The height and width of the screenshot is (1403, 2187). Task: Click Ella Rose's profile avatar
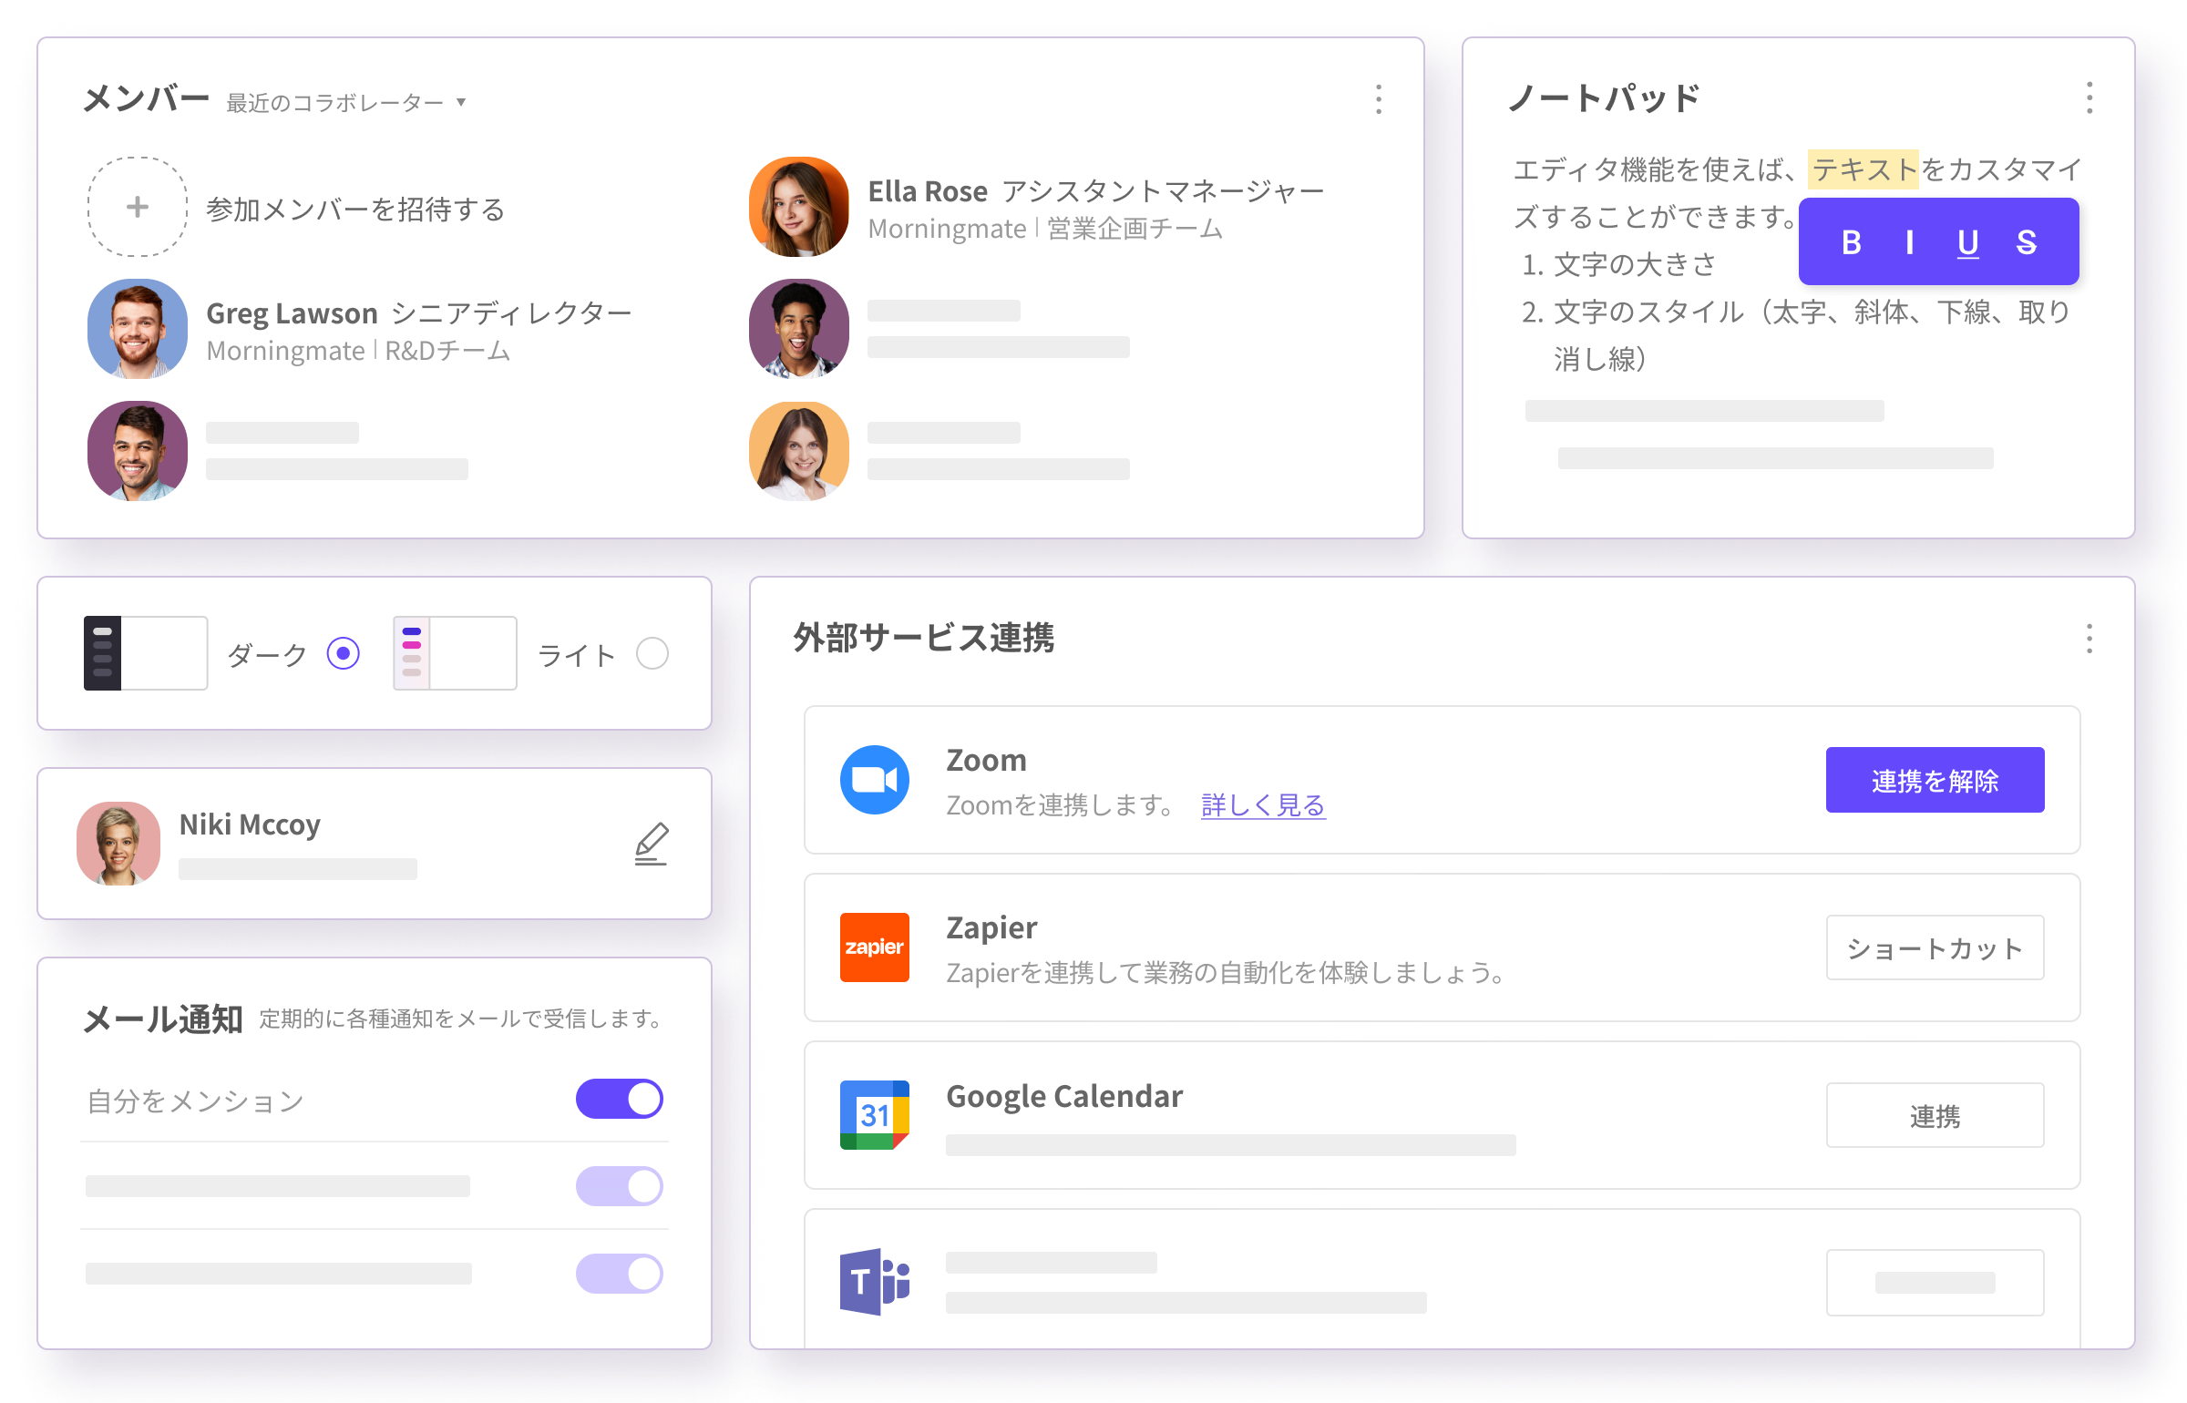pyautogui.click(x=799, y=207)
